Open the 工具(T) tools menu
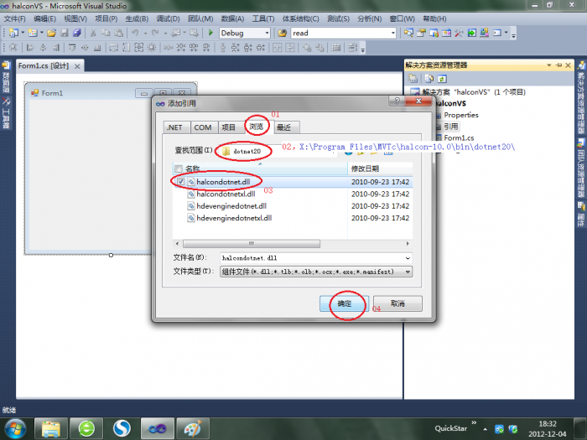Screen dimensions: 587x440 [x=263, y=18]
